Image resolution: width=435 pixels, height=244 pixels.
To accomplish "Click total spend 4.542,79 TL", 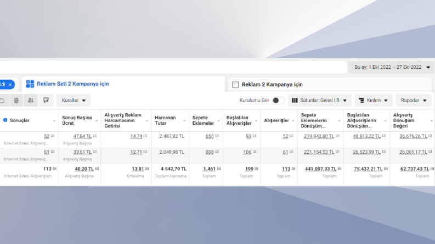I will tap(173, 169).
